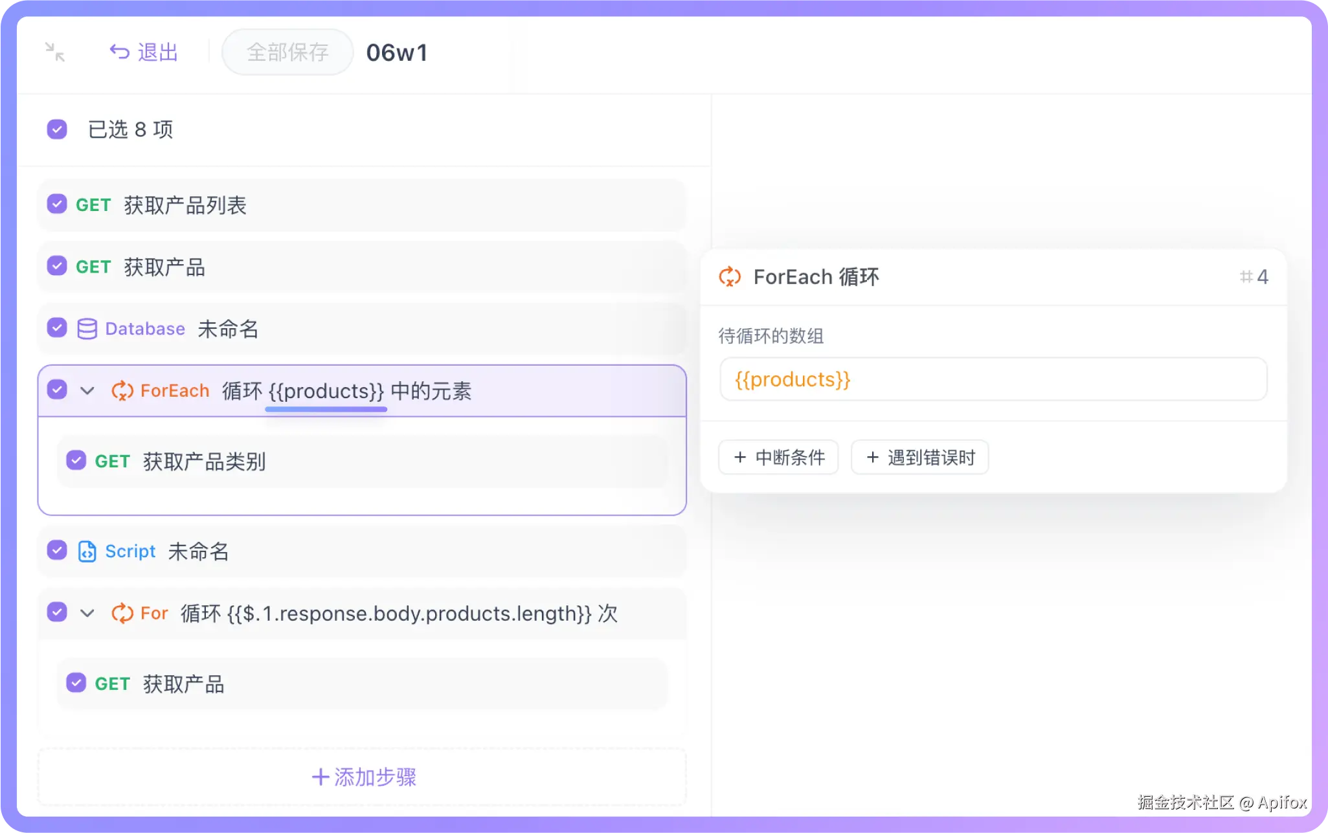Click the Script file icon
This screenshot has width=1328, height=833.
click(87, 551)
